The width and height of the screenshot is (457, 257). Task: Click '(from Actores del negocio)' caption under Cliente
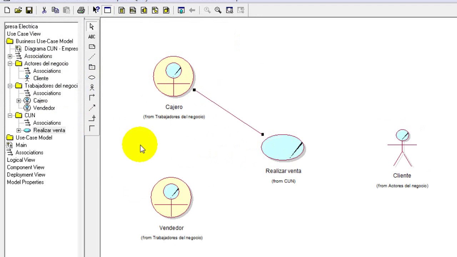[x=402, y=186]
